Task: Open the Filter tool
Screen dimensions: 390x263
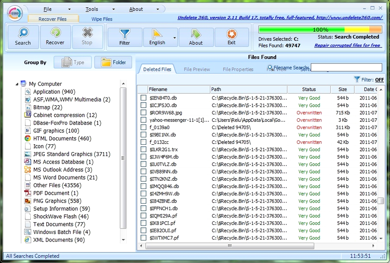Action: tap(125, 37)
